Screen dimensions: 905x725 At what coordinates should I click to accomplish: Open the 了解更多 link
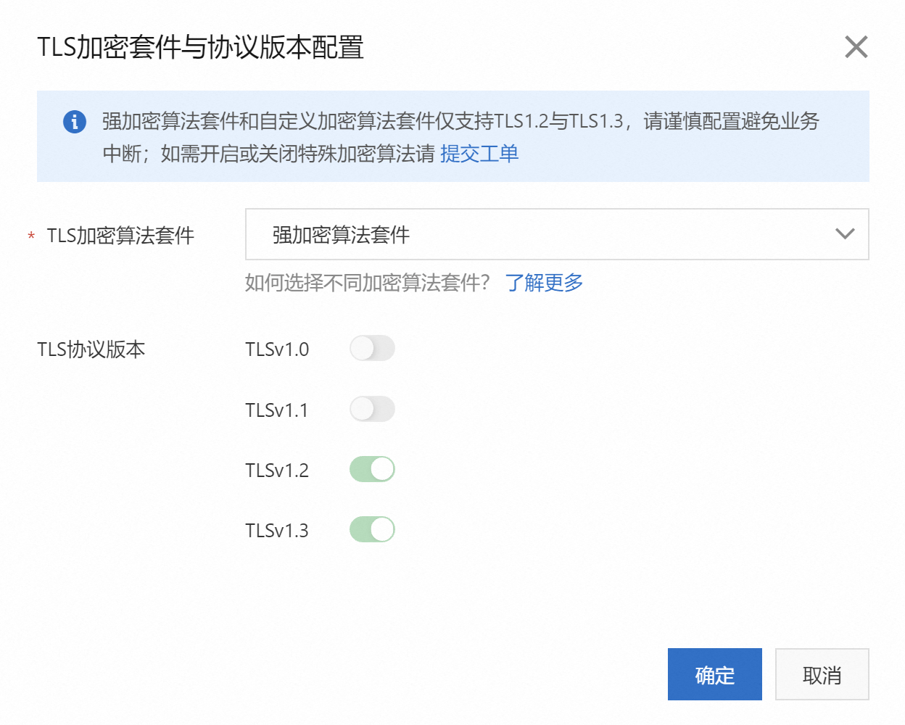tap(544, 283)
